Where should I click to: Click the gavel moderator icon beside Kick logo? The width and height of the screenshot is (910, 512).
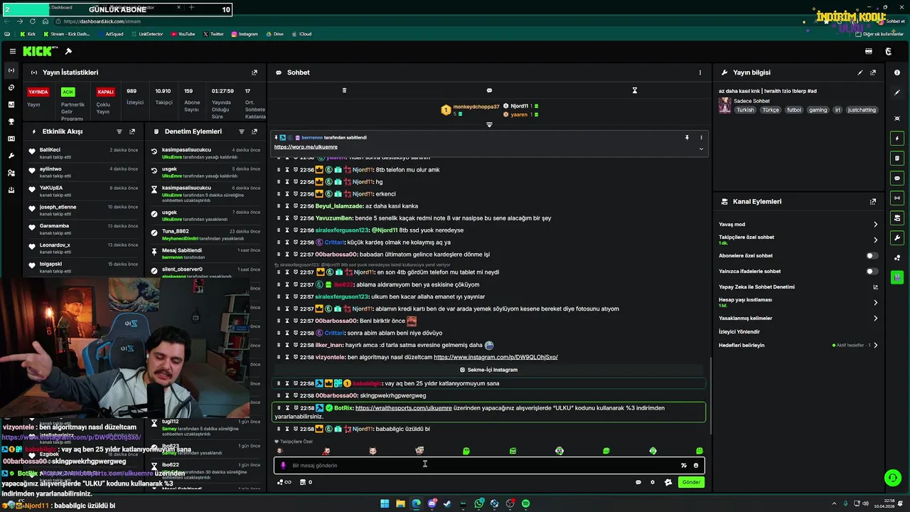pos(68,51)
